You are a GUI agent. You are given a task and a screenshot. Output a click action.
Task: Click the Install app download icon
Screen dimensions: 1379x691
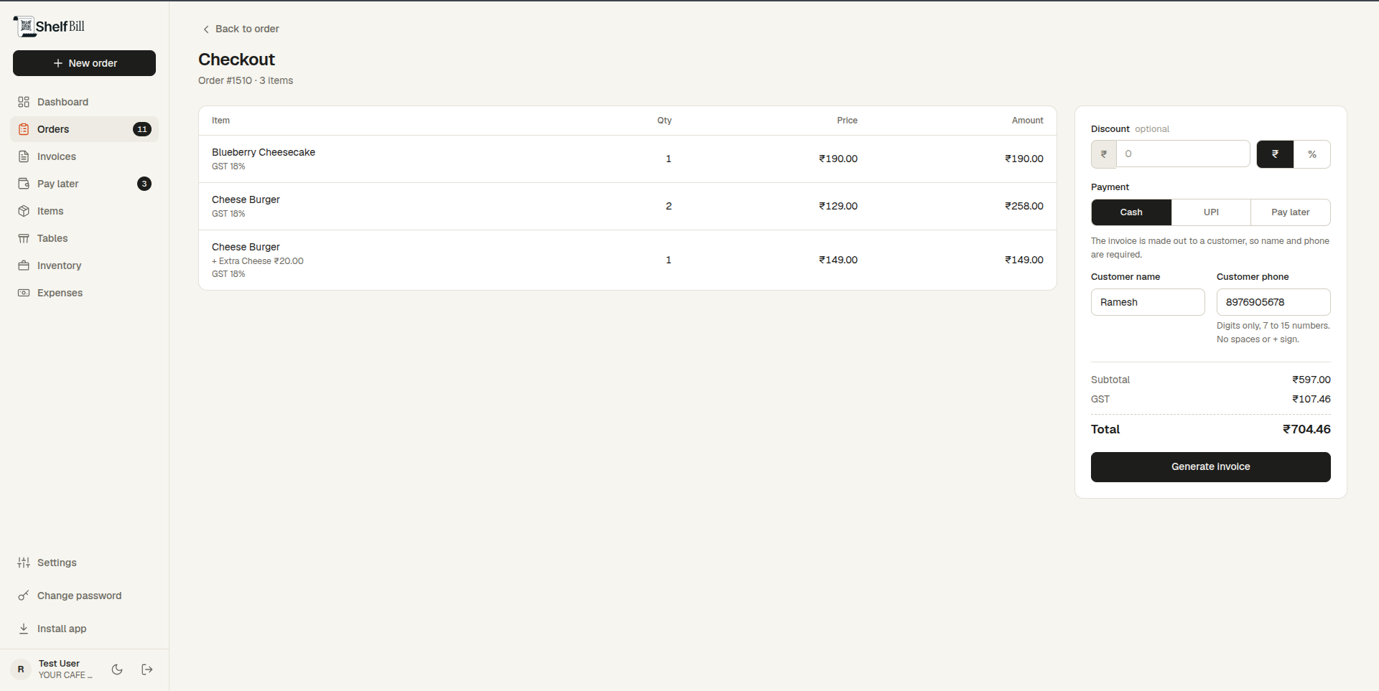click(x=24, y=629)
